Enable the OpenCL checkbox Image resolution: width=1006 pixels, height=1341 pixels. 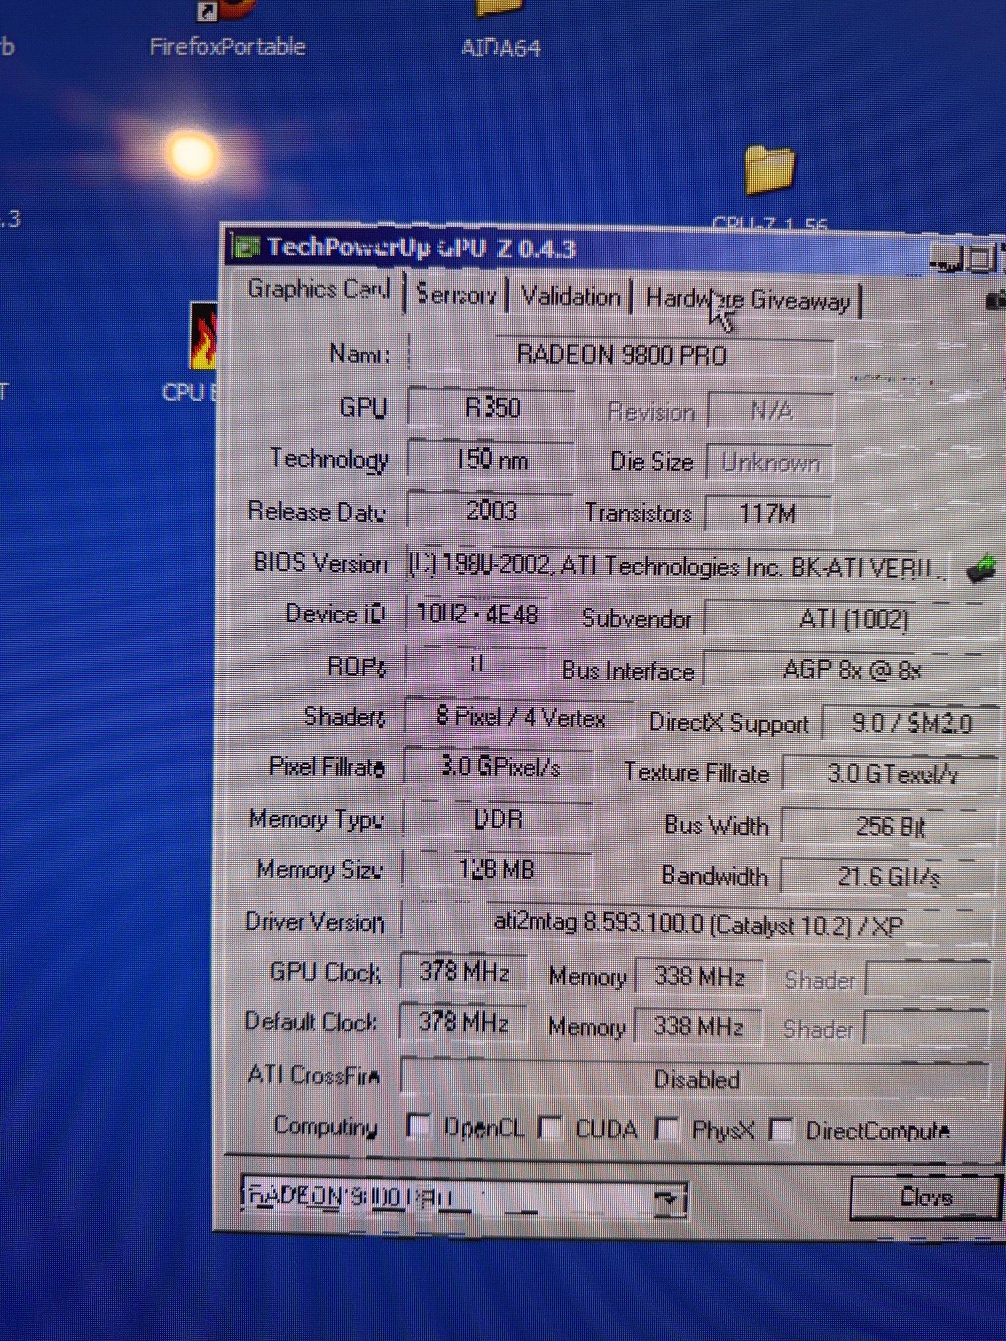pos(418,1125)
